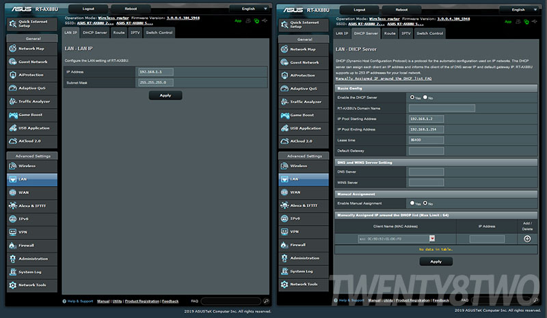This screenshot has width=547, height=318.
Task: Select No for Enable the DHCP Server
Action: (x=425, y=97)
